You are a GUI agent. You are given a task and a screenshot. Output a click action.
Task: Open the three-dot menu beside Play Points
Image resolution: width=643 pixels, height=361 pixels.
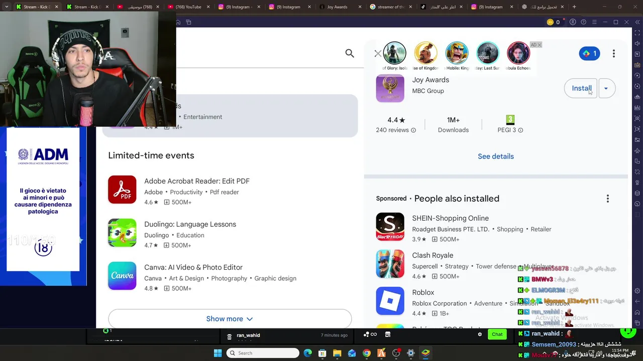coord(613,53)
